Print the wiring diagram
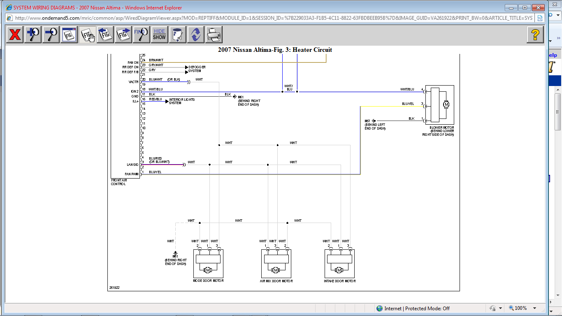This screenshot has width=562, height=316. 214,35
